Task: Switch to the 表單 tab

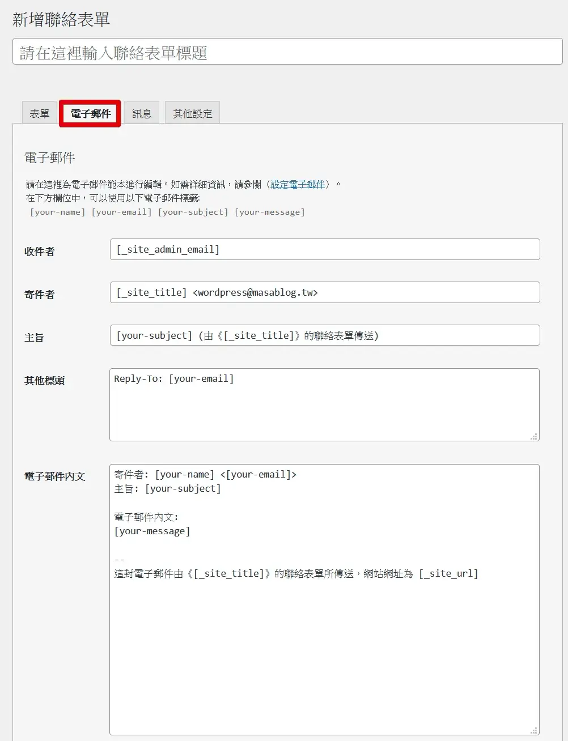Action: click(40, 113)
